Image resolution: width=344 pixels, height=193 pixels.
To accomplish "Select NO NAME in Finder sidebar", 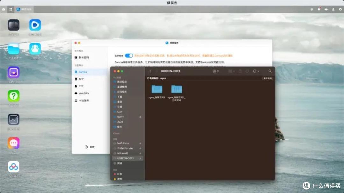I will pyautogui.click(x=128, y=153).
